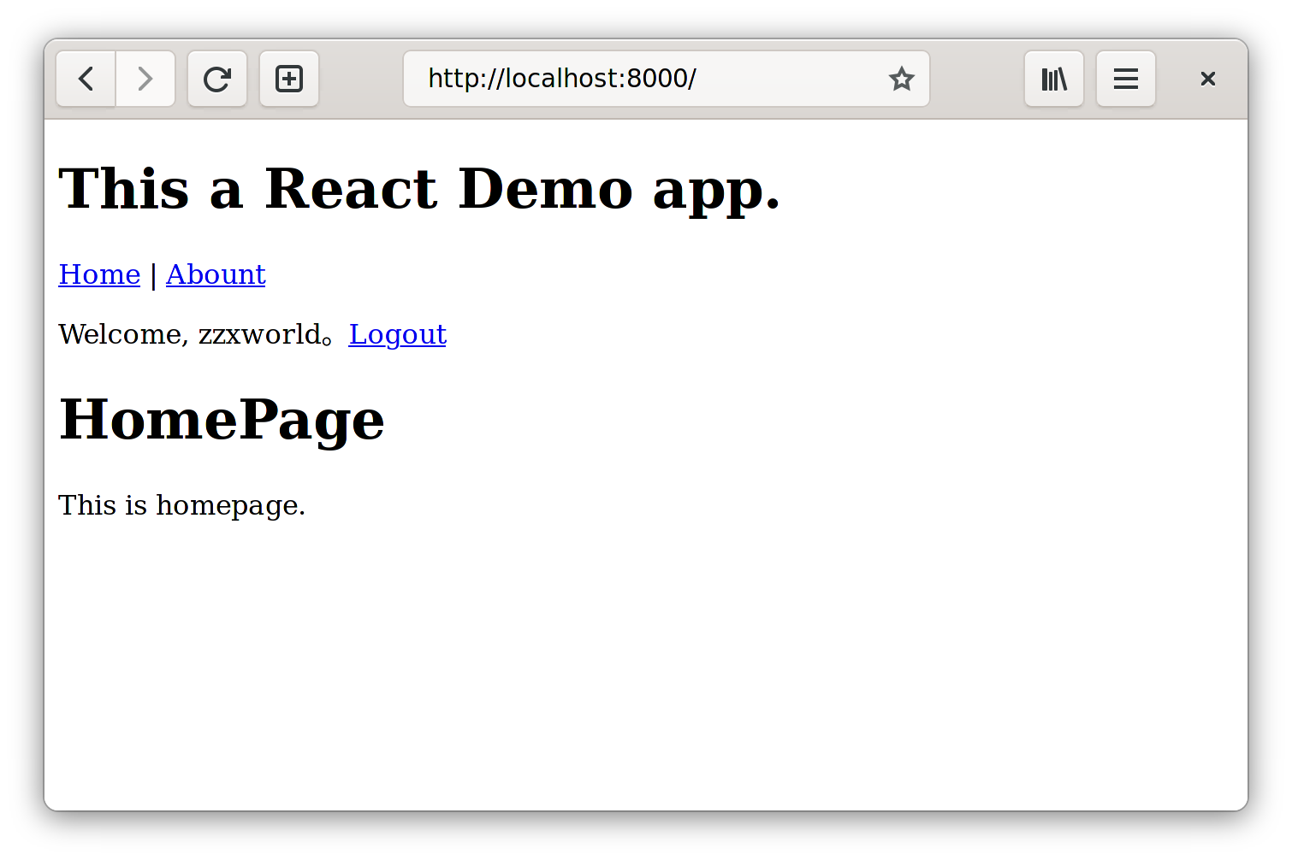1292x860 pixels.
Task: Click the "This is homepage." paragraph
Action: coord(181,505)
